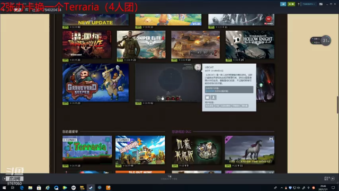Open the Windows Start menu
339x191 pixels.
point(4,187)
